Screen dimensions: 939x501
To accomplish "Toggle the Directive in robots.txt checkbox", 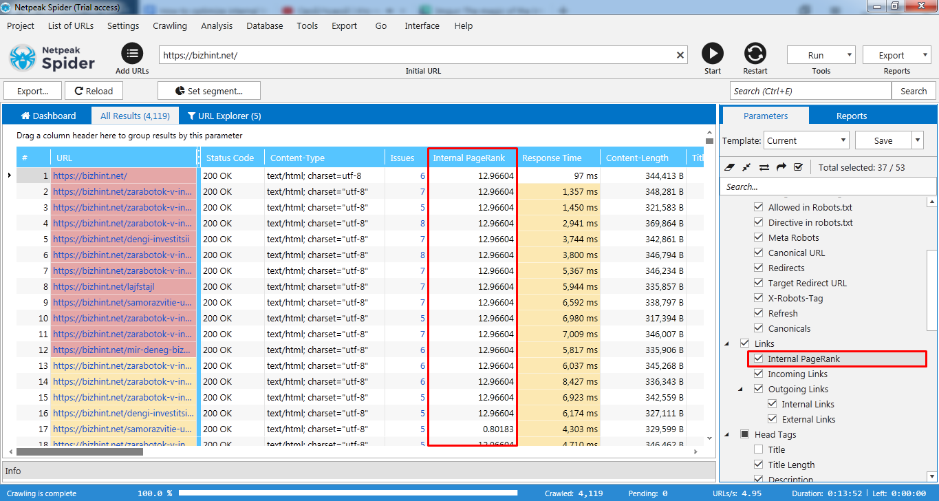I will point(759,222).
